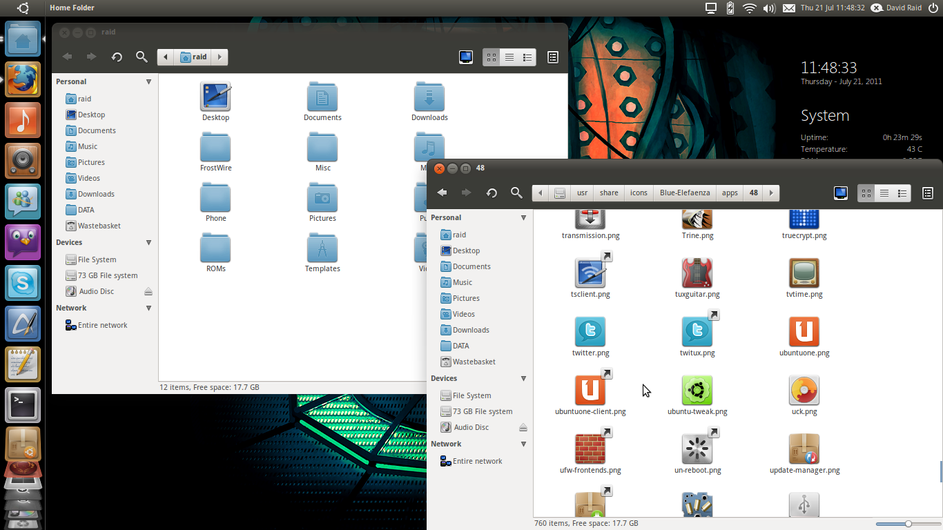Screen dimensions: 943x530
Task: Select tuxguitar.png guitar icon
Action: (697, 273)
